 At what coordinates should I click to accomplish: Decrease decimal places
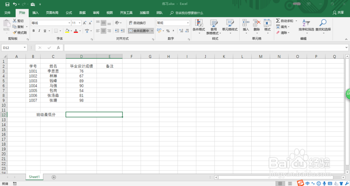187,31
